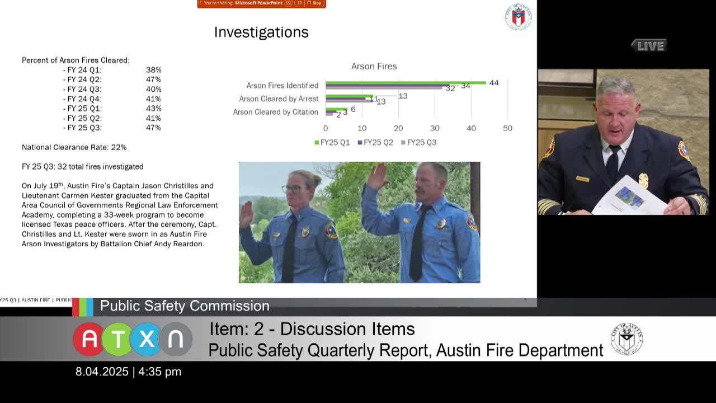716x403 pixels.
Task: Click the speaker camera video feed
Action: coord(623,142)
